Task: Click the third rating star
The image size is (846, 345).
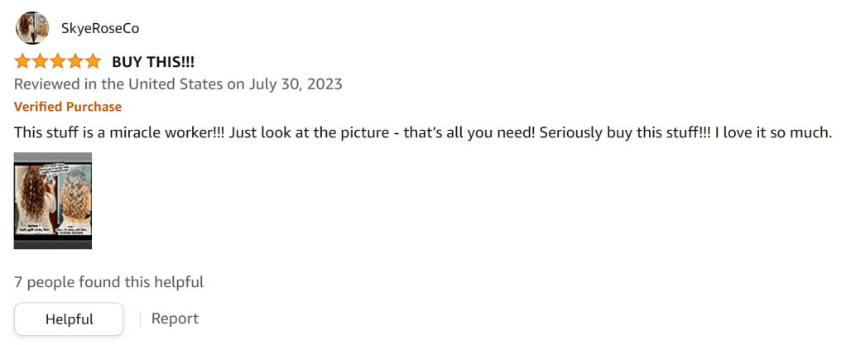Action: [57, 62]
